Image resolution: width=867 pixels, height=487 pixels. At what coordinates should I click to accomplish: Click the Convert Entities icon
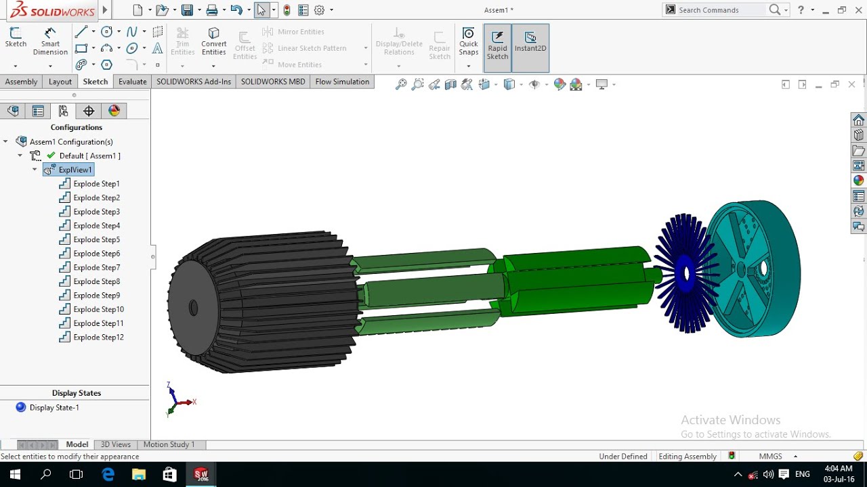[213, 42]
